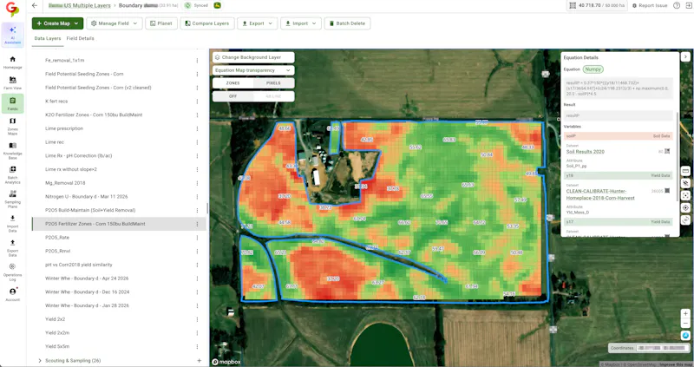
Task: Open the Export dropdown menu
Action: tap(258, 23)
